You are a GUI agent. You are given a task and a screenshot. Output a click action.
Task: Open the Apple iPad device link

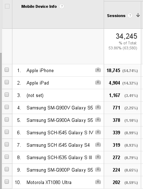(38, 83)
